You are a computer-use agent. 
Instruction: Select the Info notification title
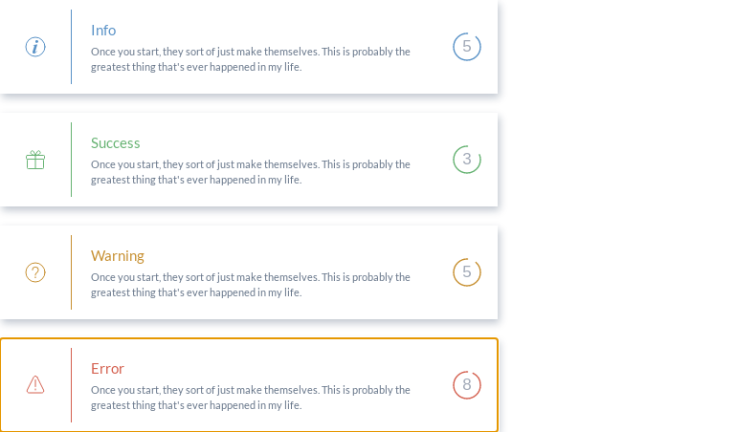pos(103,31)
